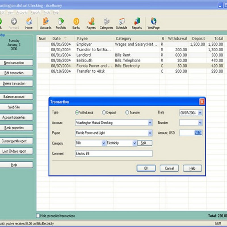The height and width of the screenshot is (227, 227).
Task: Open the Banks toolbar icon
Action: (x=76, y=24)
